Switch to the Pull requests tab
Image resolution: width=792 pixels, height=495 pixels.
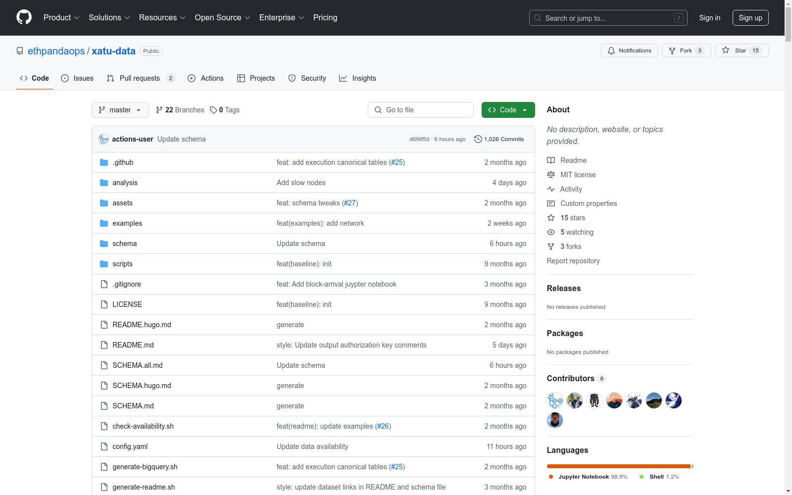pyautogui.click(x=141, y=78)
